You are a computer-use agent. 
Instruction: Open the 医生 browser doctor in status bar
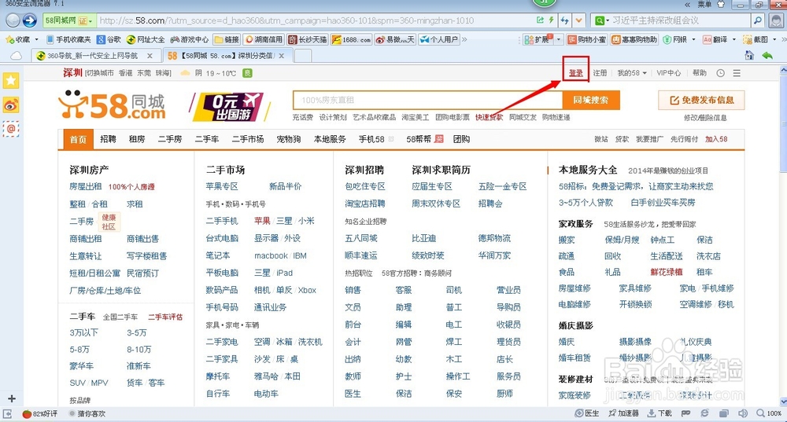pos(587,413)
